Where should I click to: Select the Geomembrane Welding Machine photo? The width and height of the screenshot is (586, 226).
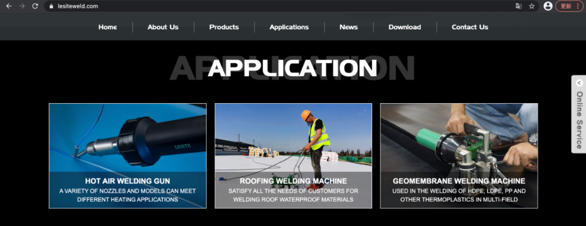(x=459, y=139)
